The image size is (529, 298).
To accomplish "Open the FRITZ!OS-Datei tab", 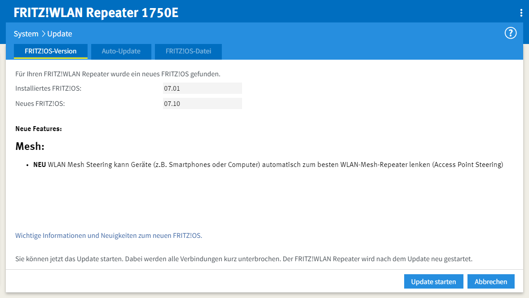I will (x=188, y=51).
